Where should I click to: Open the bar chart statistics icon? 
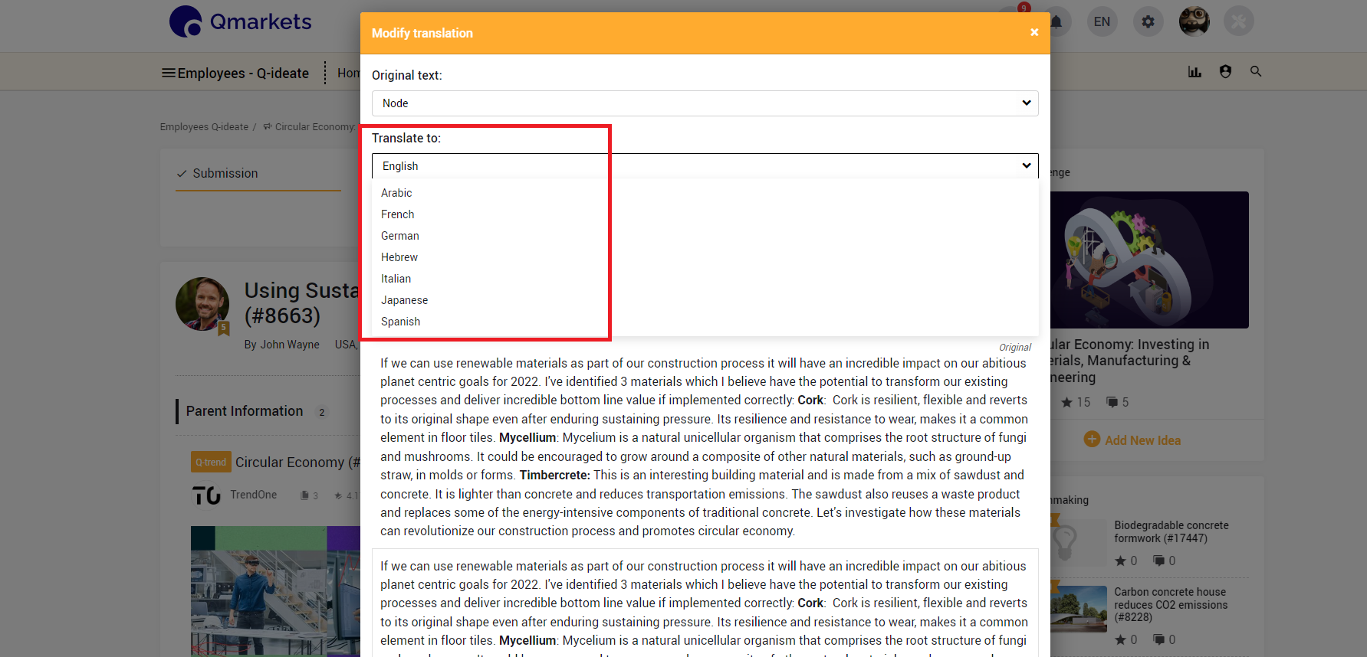pos(1194,71)
